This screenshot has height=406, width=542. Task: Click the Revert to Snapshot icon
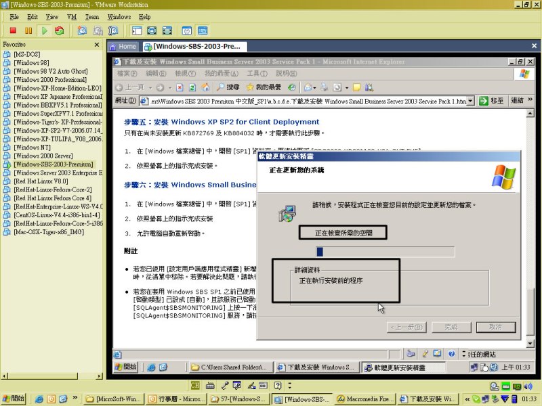click(98, 30)
